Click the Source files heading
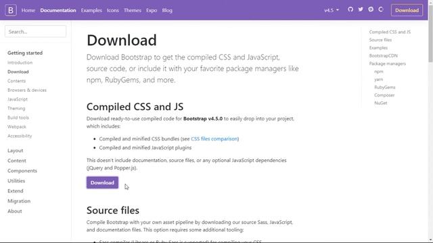The image size is (433, 243). 113,211
